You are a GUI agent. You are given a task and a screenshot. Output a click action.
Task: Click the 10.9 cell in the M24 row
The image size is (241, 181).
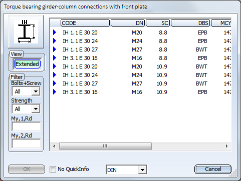tap(162, 75)
